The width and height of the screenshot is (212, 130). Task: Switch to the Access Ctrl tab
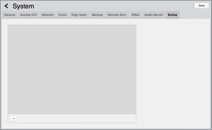point(28,15)
